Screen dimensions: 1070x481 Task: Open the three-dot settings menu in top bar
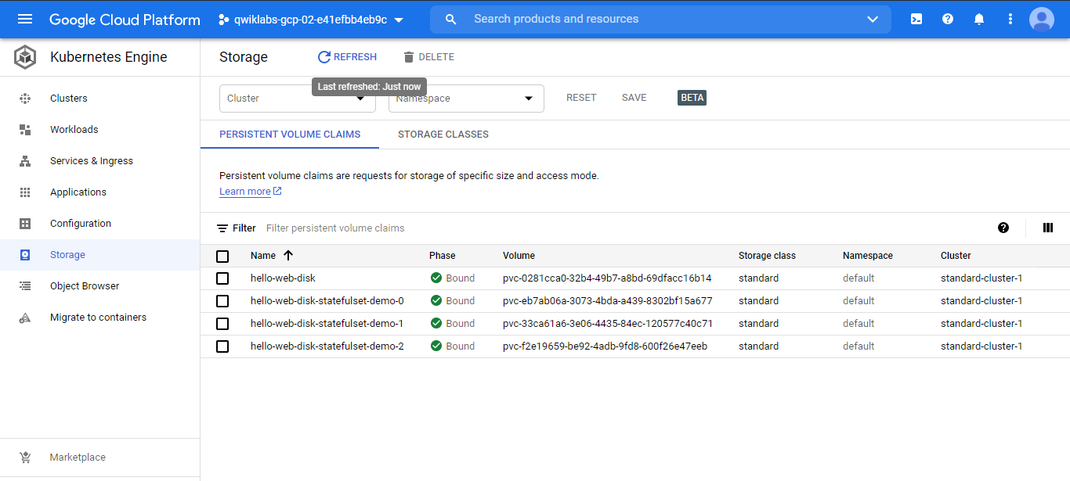click(1010, 19)
